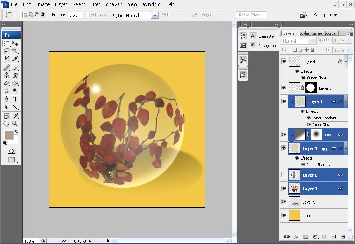
Task: Select the Lasso tool
Action: coord(7,51)
